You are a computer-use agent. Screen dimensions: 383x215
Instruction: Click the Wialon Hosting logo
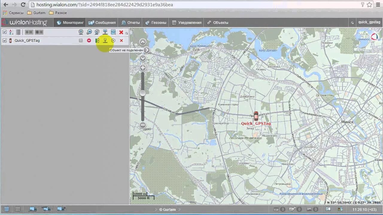point(24,22)
